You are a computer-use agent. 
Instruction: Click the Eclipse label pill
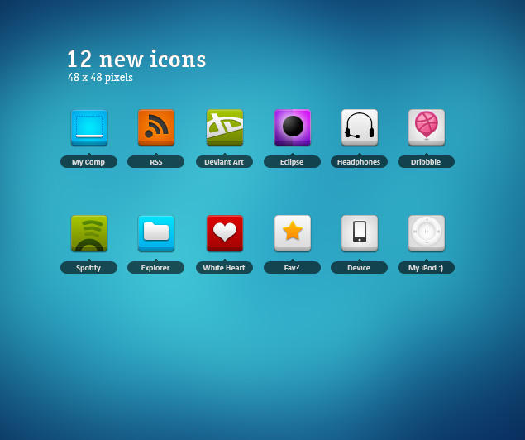coord(293,162)
